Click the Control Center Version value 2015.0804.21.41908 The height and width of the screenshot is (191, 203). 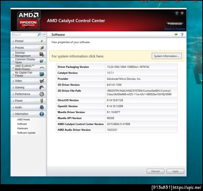pyautogui.click(x=118, y=124)
